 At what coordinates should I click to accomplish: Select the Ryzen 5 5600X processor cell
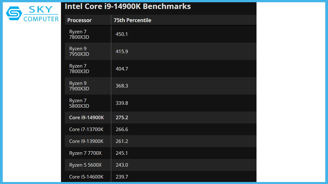coord(88,165)
